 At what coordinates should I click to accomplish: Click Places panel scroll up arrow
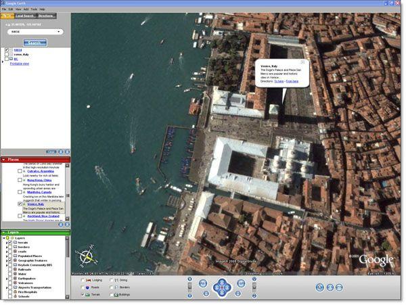pos(67,166)
